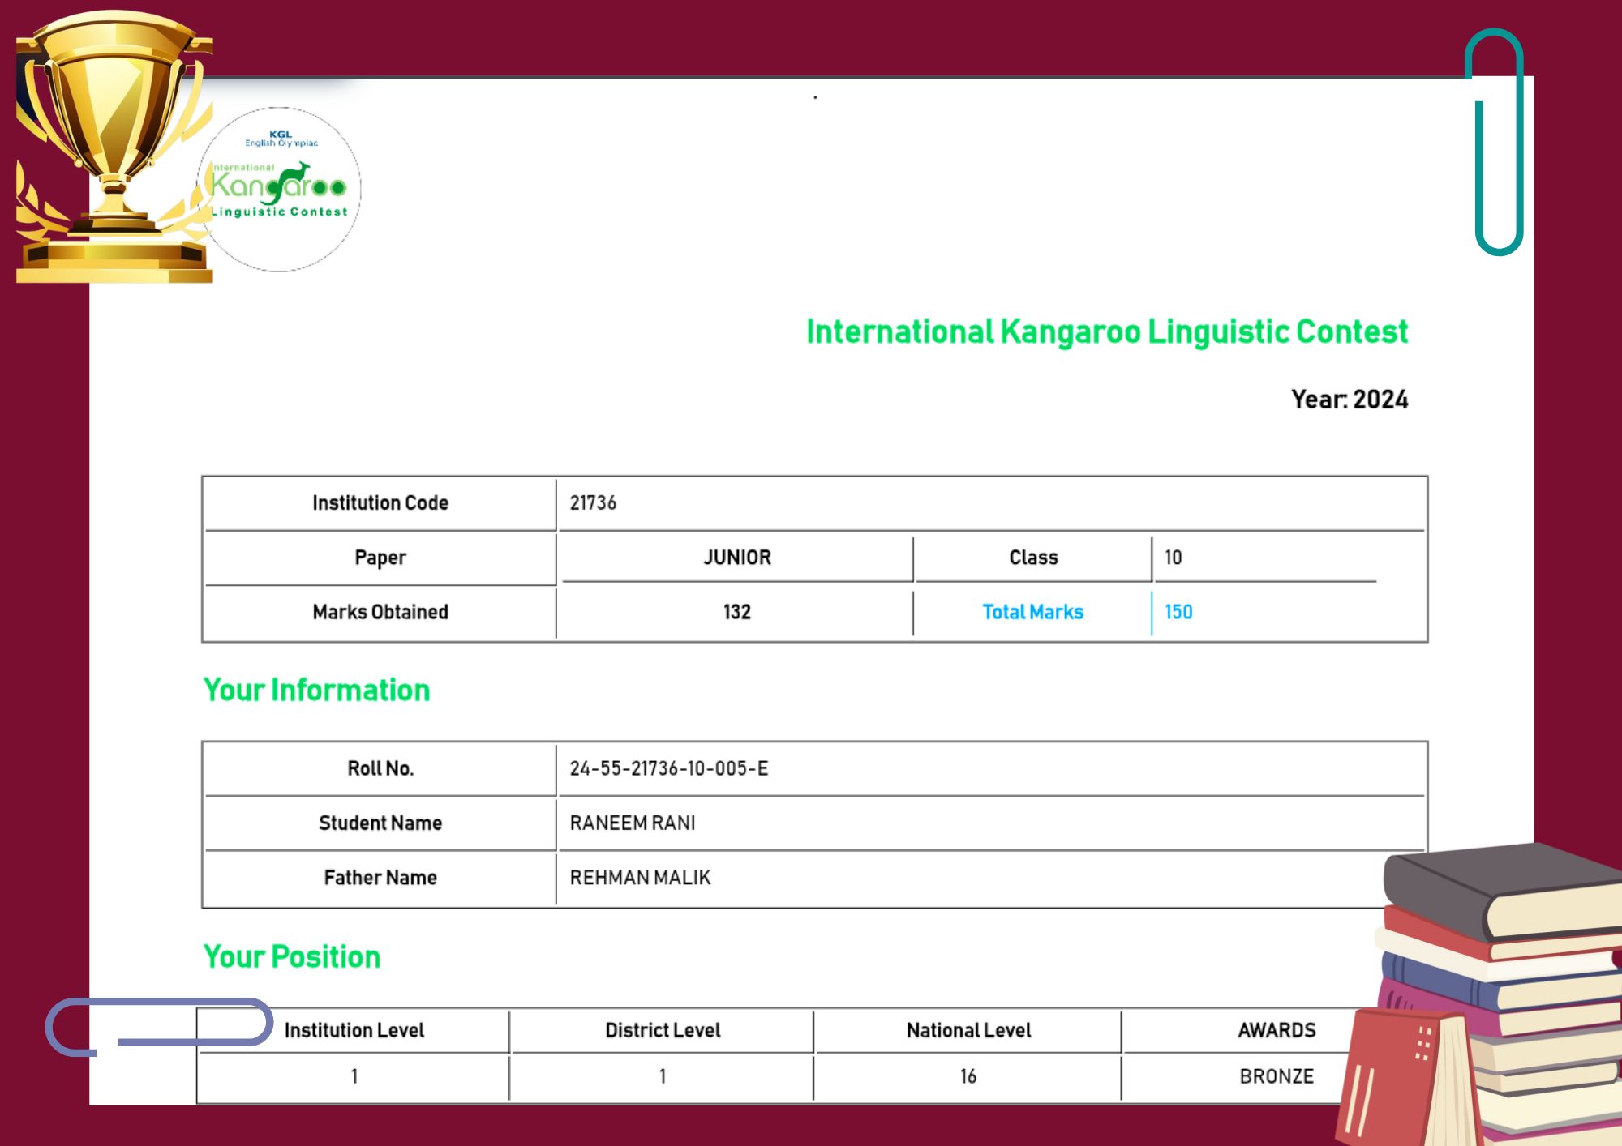Click the Paper label cell
Image resolution: width=1622 pixels, height=1146 pixels.
pos(380,558)
